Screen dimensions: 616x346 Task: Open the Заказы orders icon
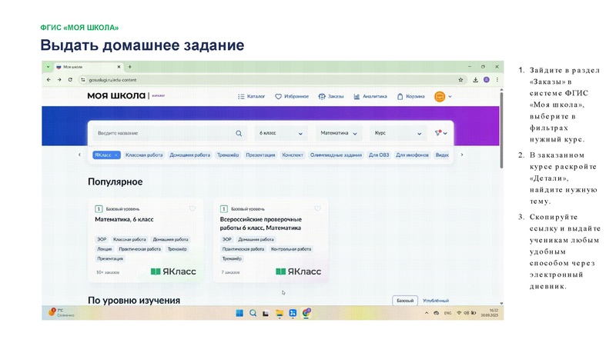322,97
